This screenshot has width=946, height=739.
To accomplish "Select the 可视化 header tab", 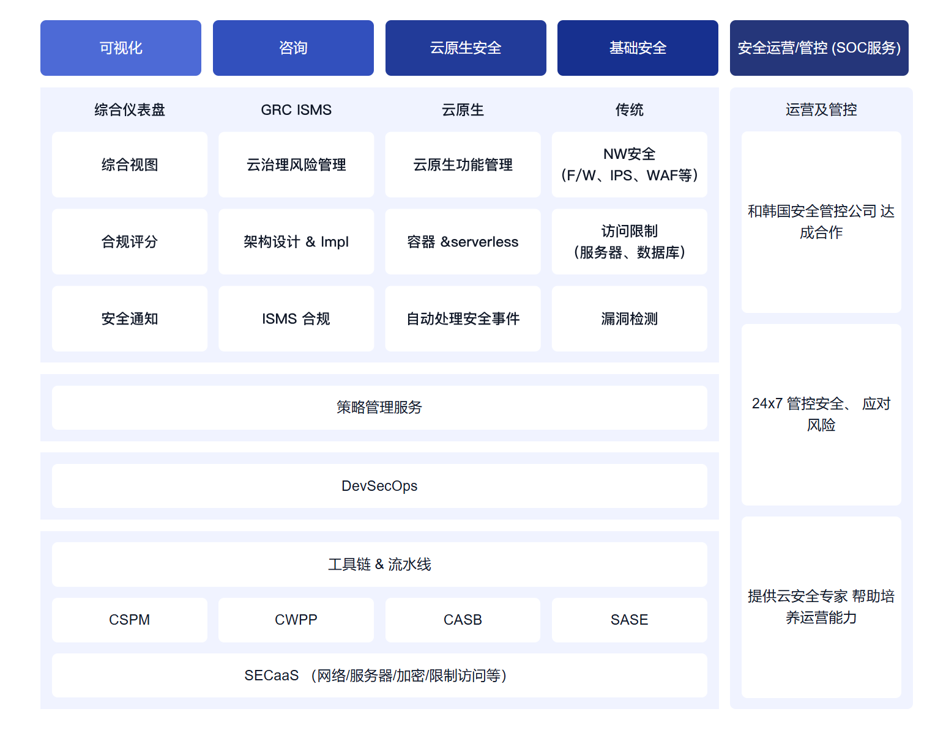I will click(121, 48).
